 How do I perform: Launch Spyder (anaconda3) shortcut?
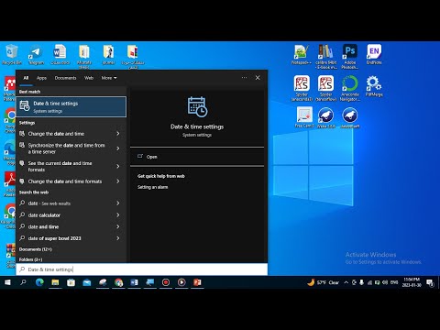point(302,89)
